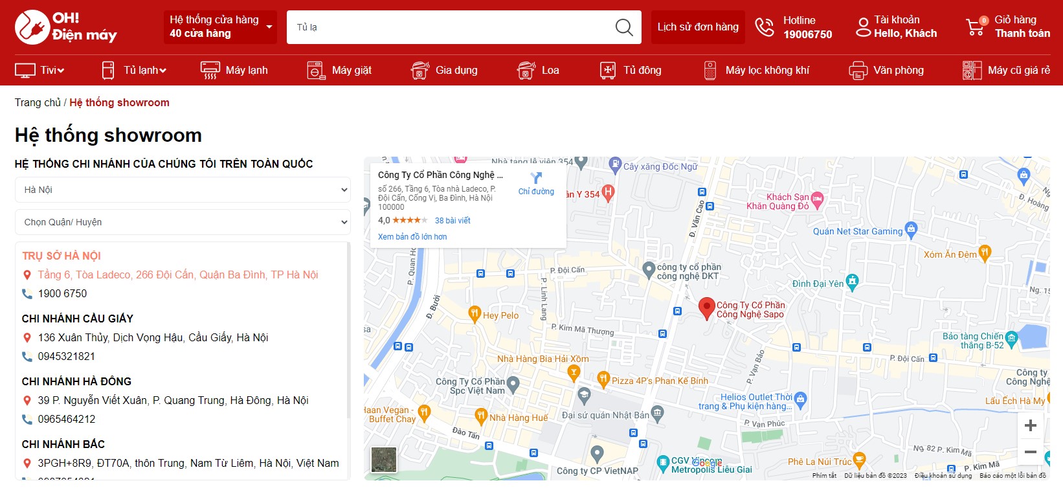The height and width of the screenshot is (494, 1063).
Task: Click the Máy lạnh air conditioner icon
Action: click(x=210, y=70)
